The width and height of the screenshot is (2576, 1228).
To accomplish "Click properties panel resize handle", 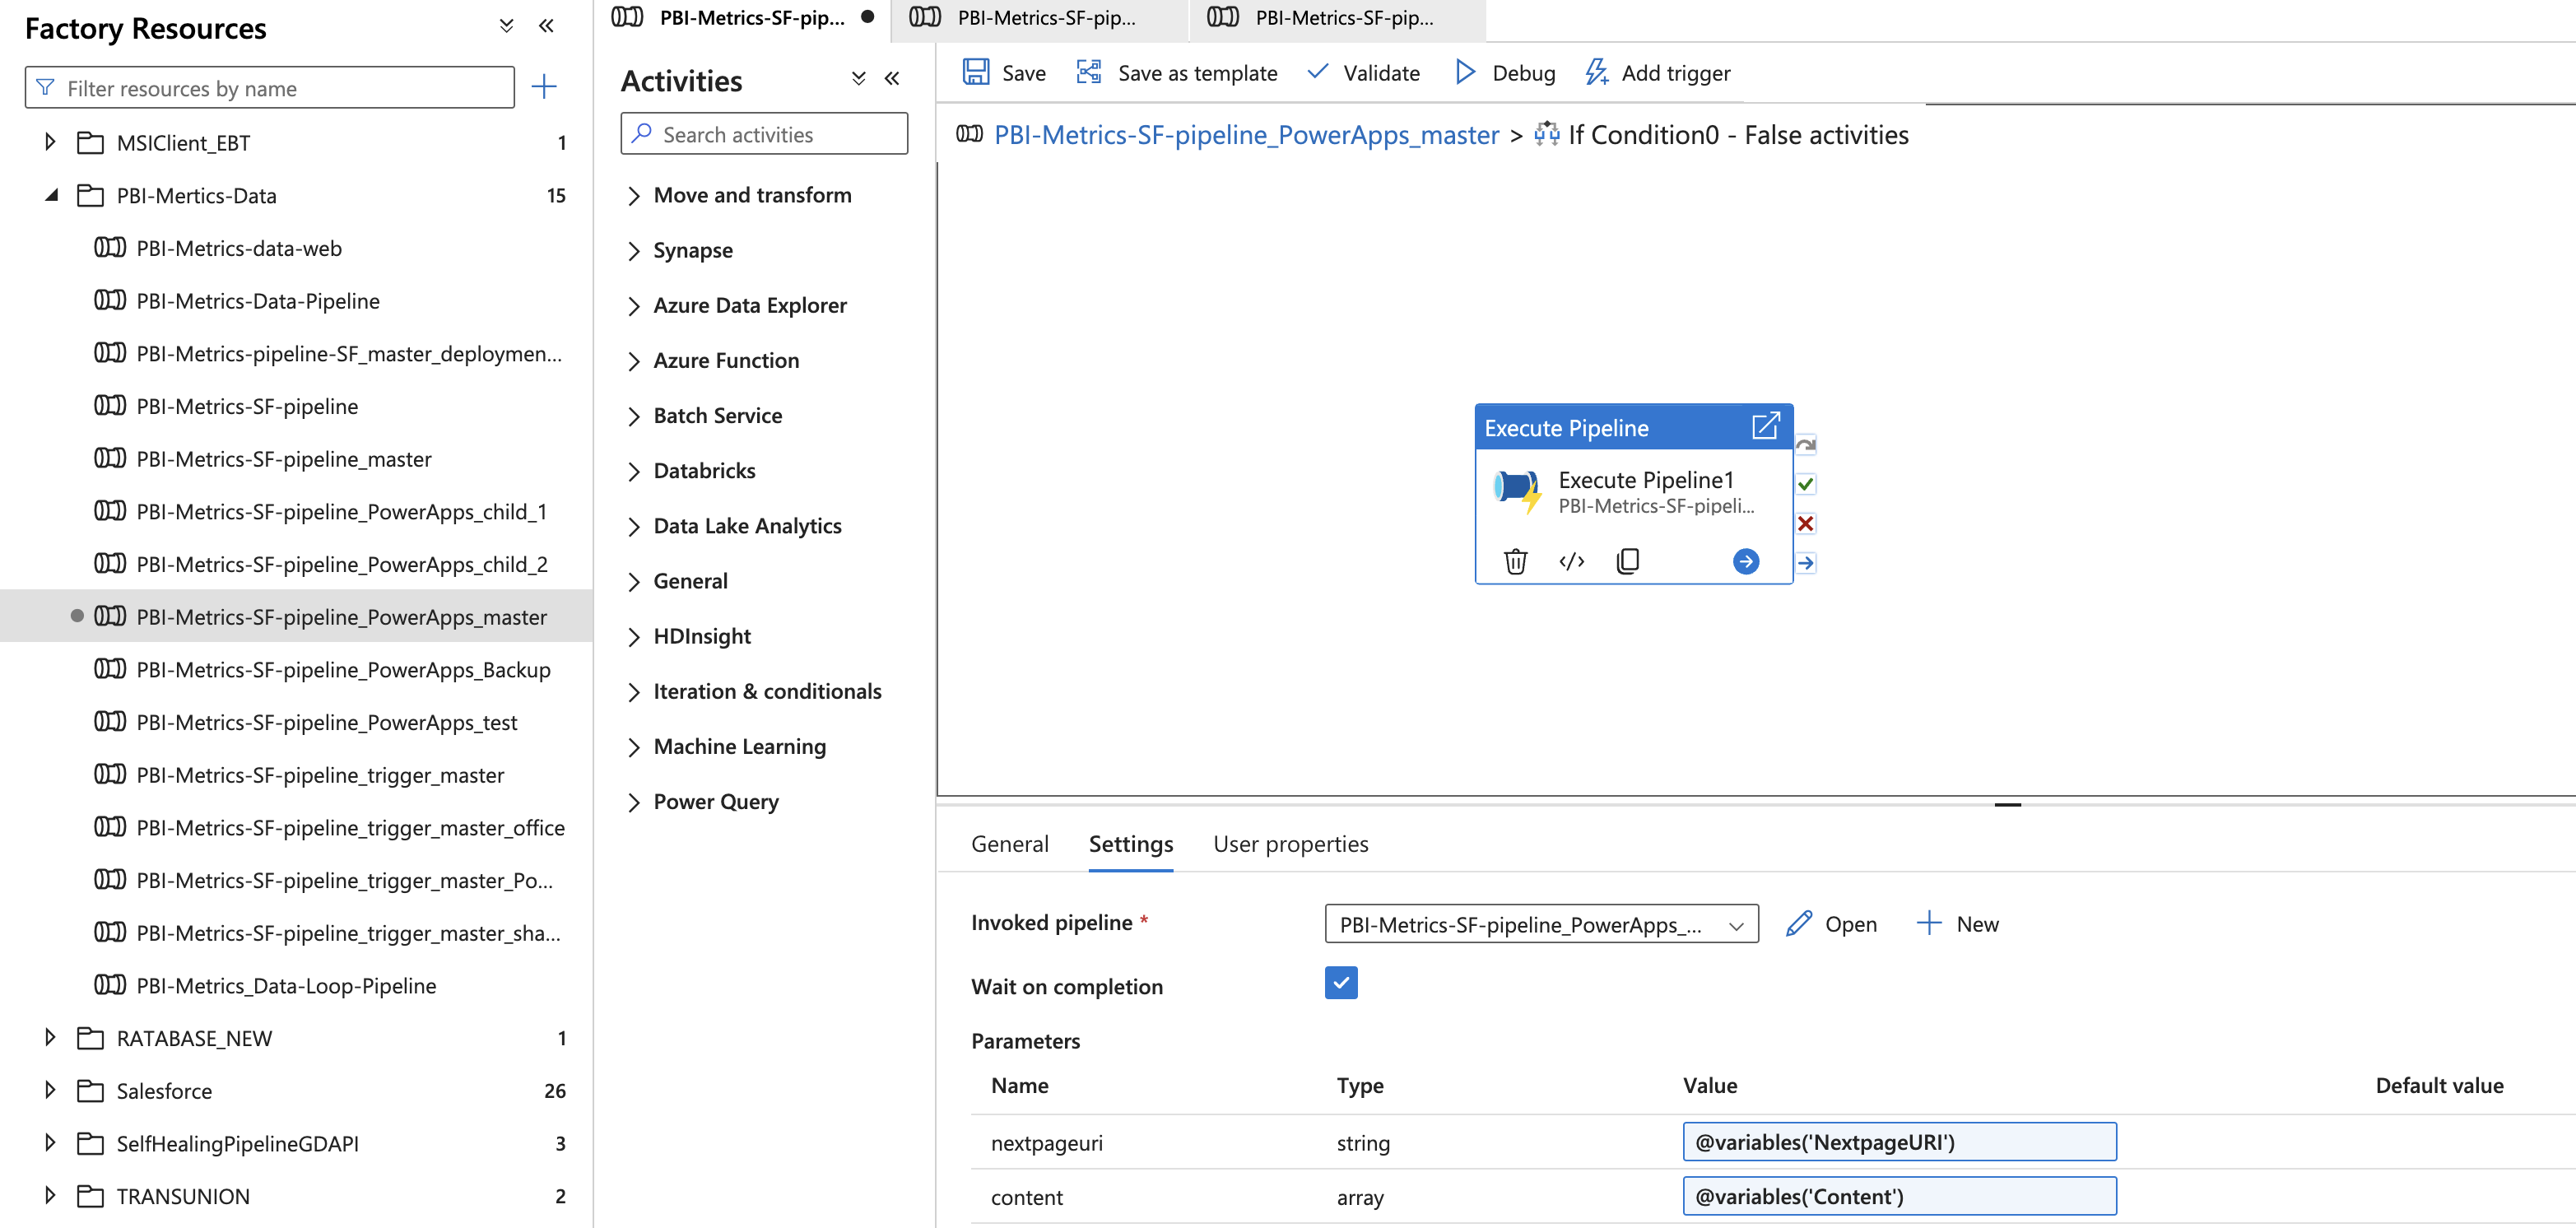I will pyautogui.click(x=2007, y=804).
